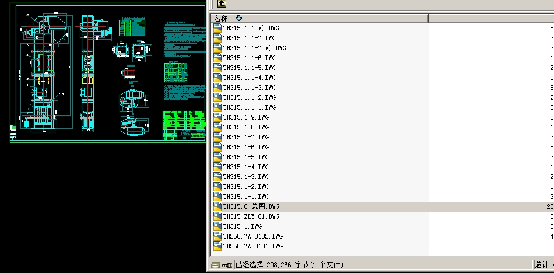Select file TH315.1-3.DWG
Viewport: 554px width, 273px height.
point(246,177)
